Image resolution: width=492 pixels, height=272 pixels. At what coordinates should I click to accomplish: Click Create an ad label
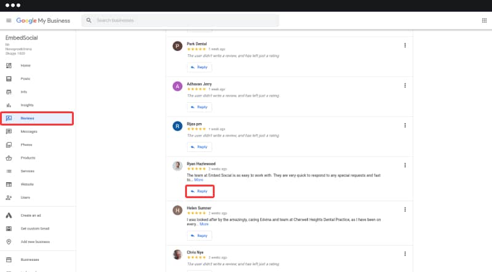[31, 215]
